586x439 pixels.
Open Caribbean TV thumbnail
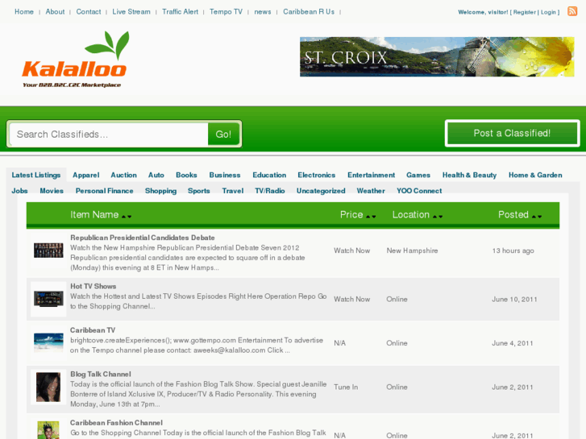click(48, 342)
